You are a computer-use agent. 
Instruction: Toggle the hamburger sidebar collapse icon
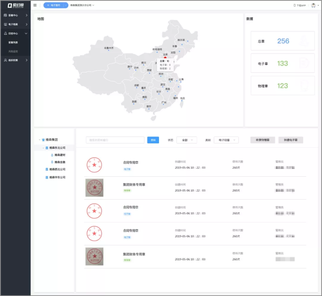(35, 5)
